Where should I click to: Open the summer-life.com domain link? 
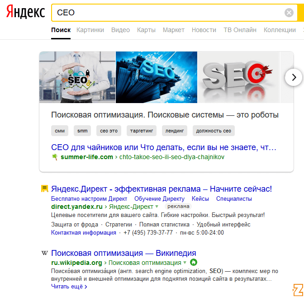coord(87,157)
